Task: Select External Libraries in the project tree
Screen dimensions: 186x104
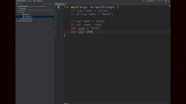Action: (25, 21)
